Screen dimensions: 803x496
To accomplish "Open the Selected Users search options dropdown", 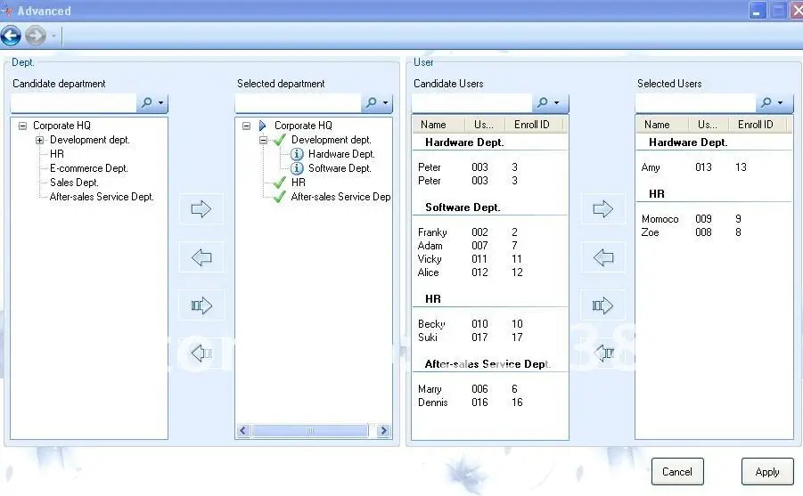I will [781, 103].
